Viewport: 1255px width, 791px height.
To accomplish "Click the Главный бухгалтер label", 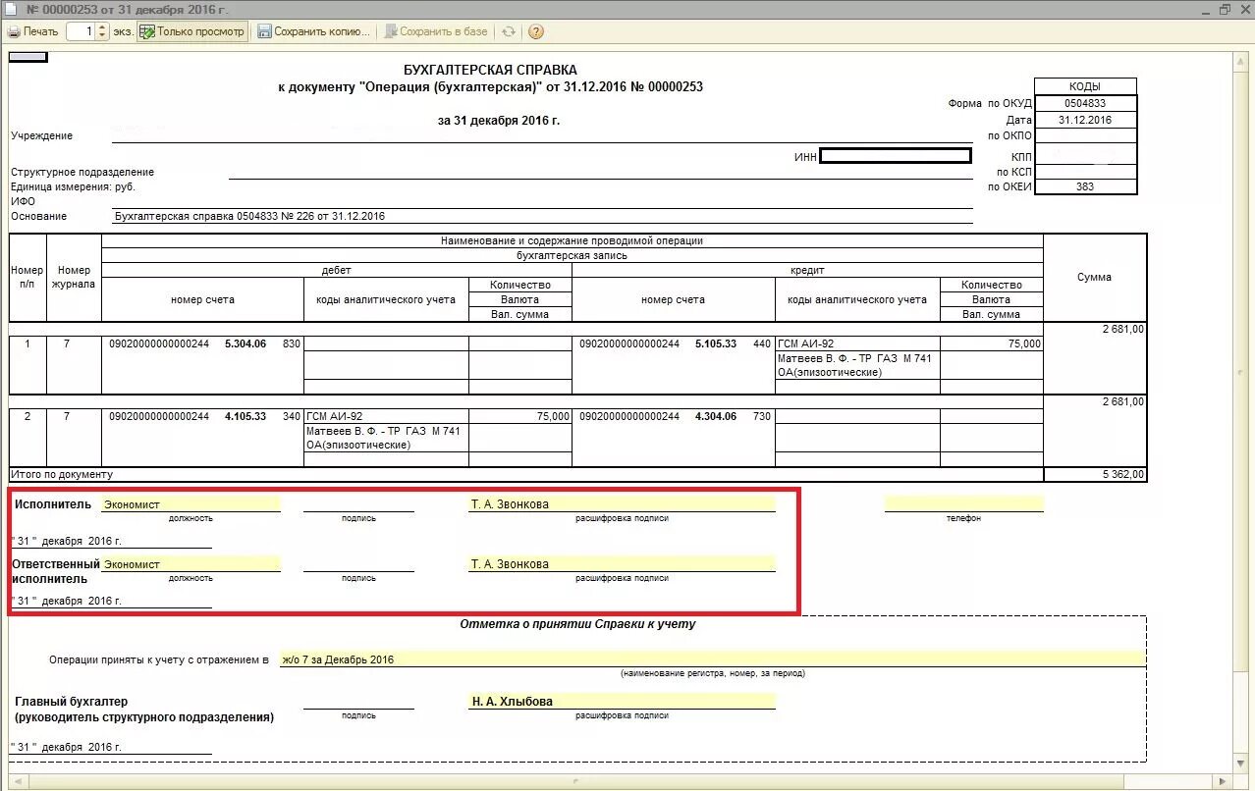I will pos(72,702).
